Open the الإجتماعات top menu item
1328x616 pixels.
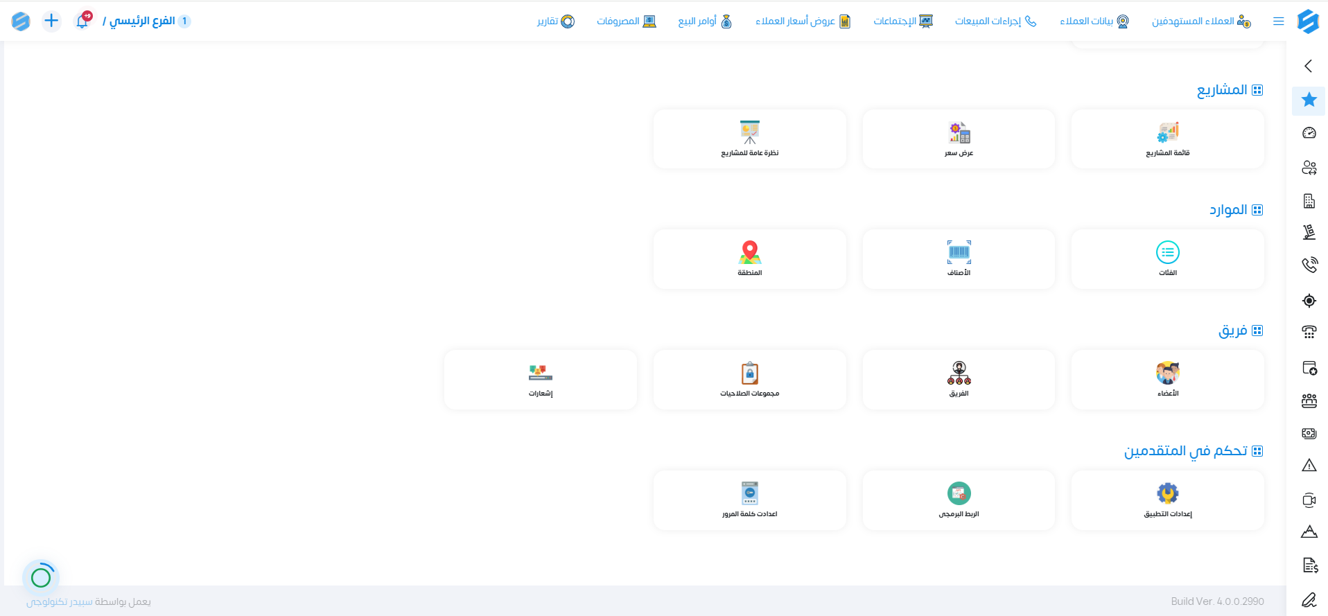[902, 21]
